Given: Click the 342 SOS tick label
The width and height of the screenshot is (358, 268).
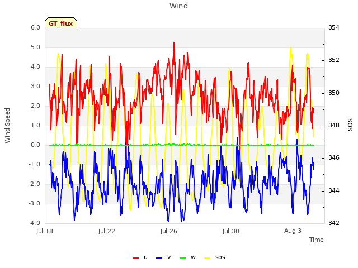Looking at the screenshot, I should [x=334, y=223].
